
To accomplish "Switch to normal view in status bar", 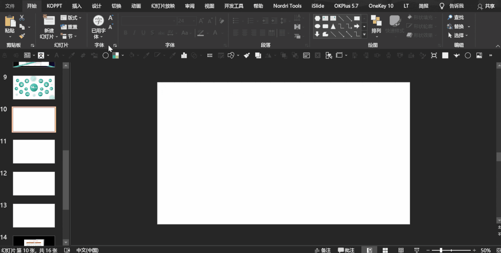I will click(369, 250).
